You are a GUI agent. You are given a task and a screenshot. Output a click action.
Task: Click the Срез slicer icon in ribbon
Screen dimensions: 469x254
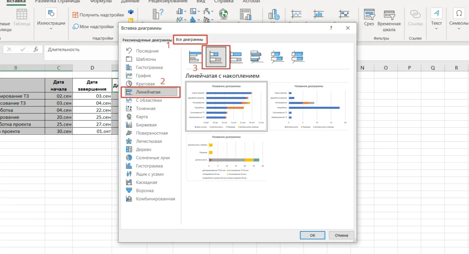coord(369,18)
